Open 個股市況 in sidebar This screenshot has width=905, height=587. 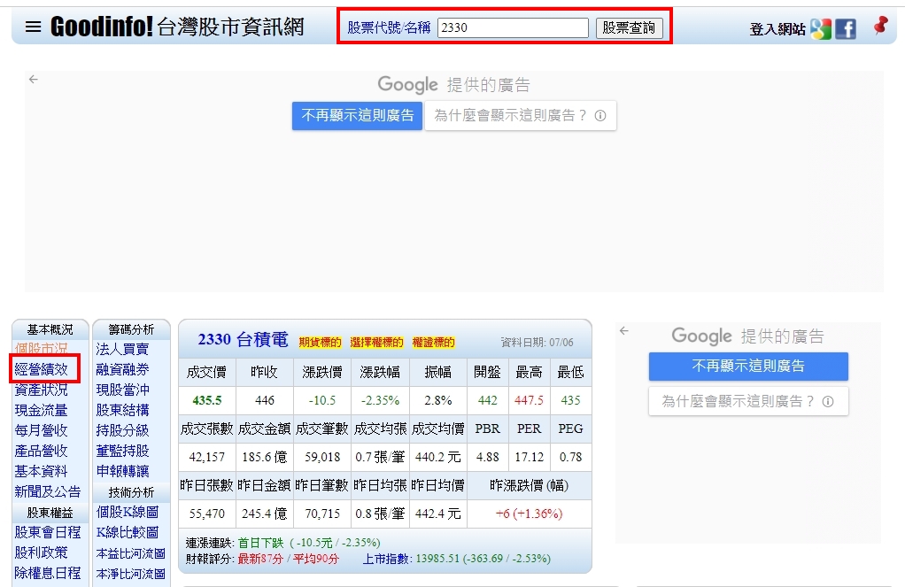click(x=41, y=349)
